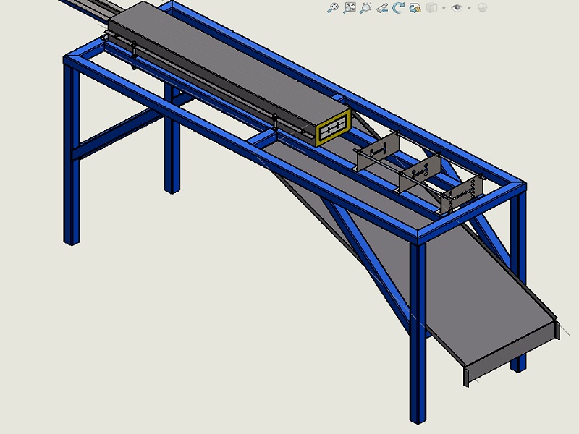Return to the Previous View
The height and width of the screenshot is (434, 579).
pos(382,8)
